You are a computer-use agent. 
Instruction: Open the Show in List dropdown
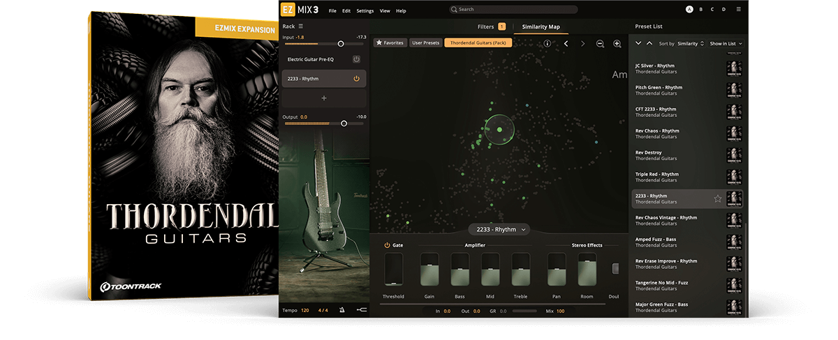point(726,43)
